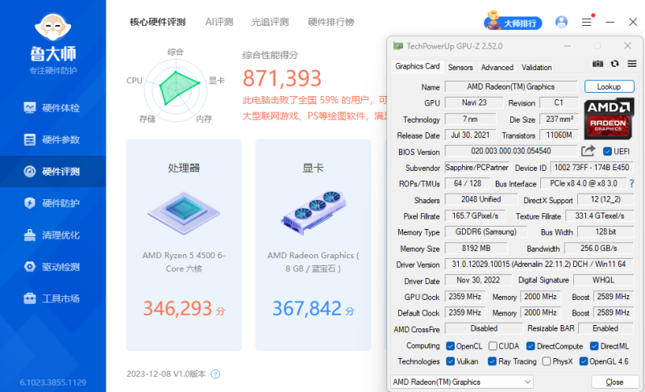
Task: Click the WHQL digital signature value
Action: click(x=603, y=280)
